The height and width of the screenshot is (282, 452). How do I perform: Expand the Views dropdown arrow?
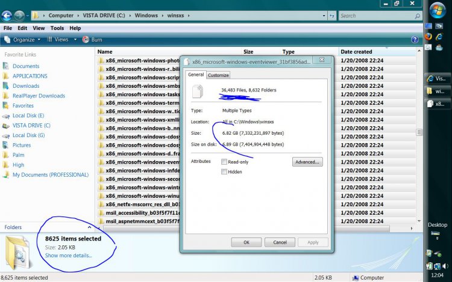[75, 40]
